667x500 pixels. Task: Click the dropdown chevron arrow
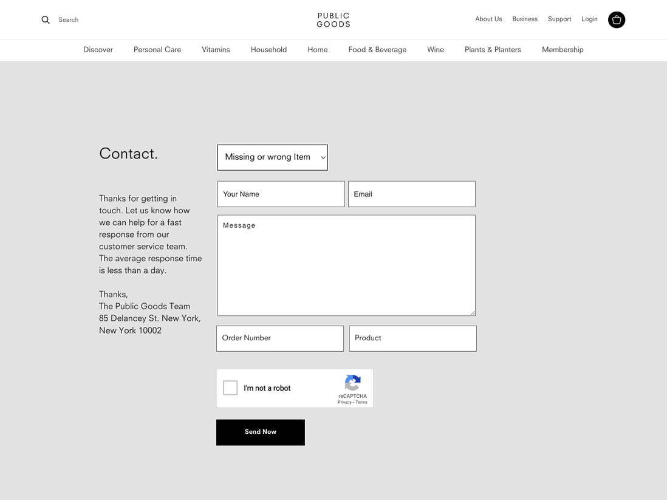(323, 157)
